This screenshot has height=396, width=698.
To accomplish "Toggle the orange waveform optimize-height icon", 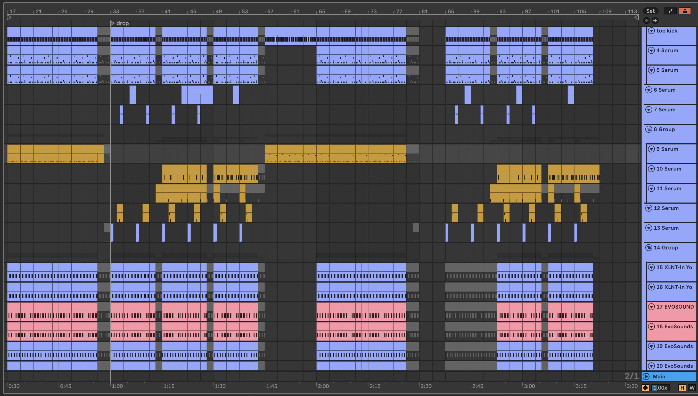I will click(x=646, y=387).
